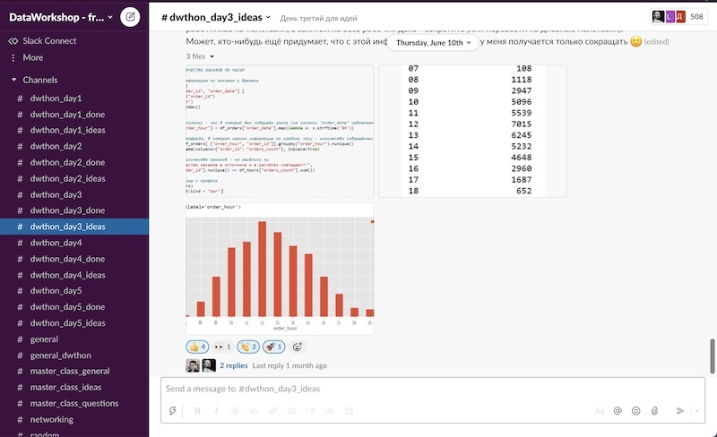Click the compose new message icon
Screen dimensions: 717x437
[x=131, y=17]
